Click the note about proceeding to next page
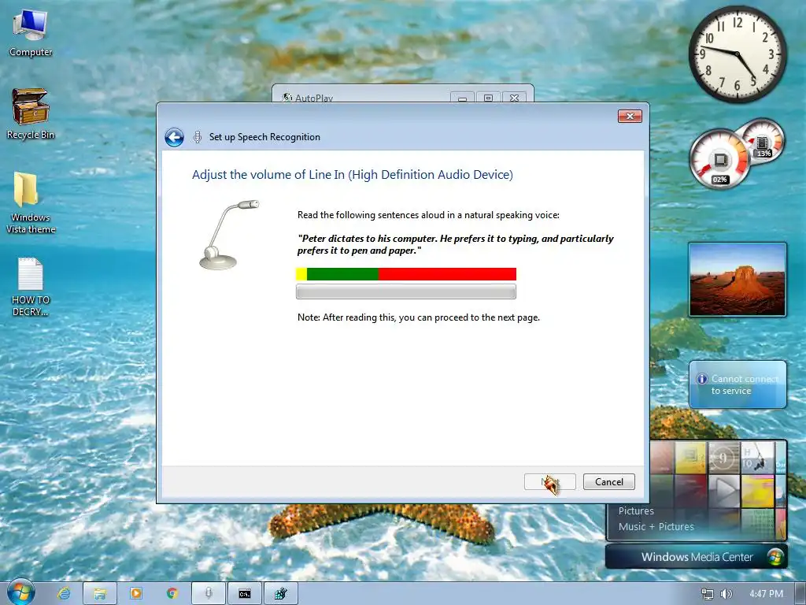Screen dimensions: 806x605 [x=419, y=317]
